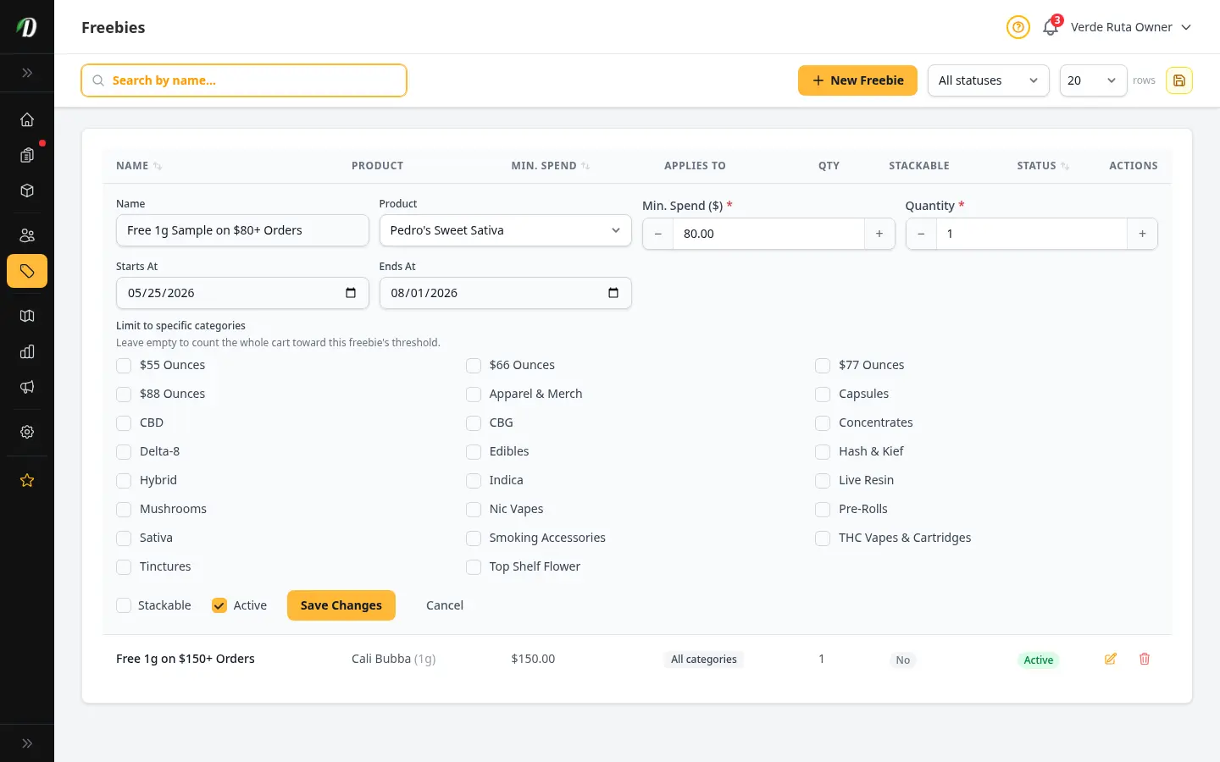The height and width of the screenshot is (762, 1220).
Task: Check the Concentrates category
Action: point(823,422)
